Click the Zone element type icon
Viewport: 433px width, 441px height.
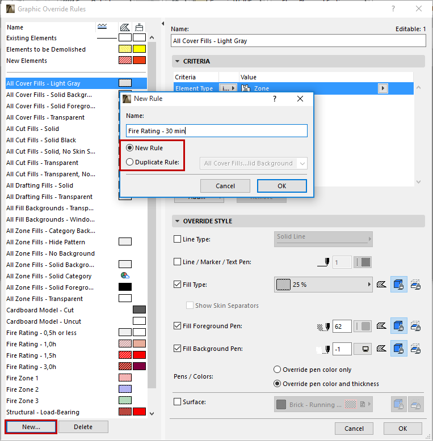tap(246, 88)
